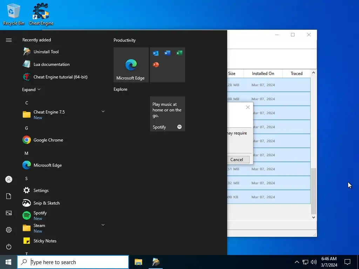359x269 pixels.
Task: Expand the Recently added list
Action: click(x=31, y=89)
